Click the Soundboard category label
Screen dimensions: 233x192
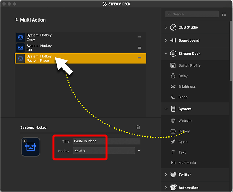pyautogui.click(x=189, y=40)
